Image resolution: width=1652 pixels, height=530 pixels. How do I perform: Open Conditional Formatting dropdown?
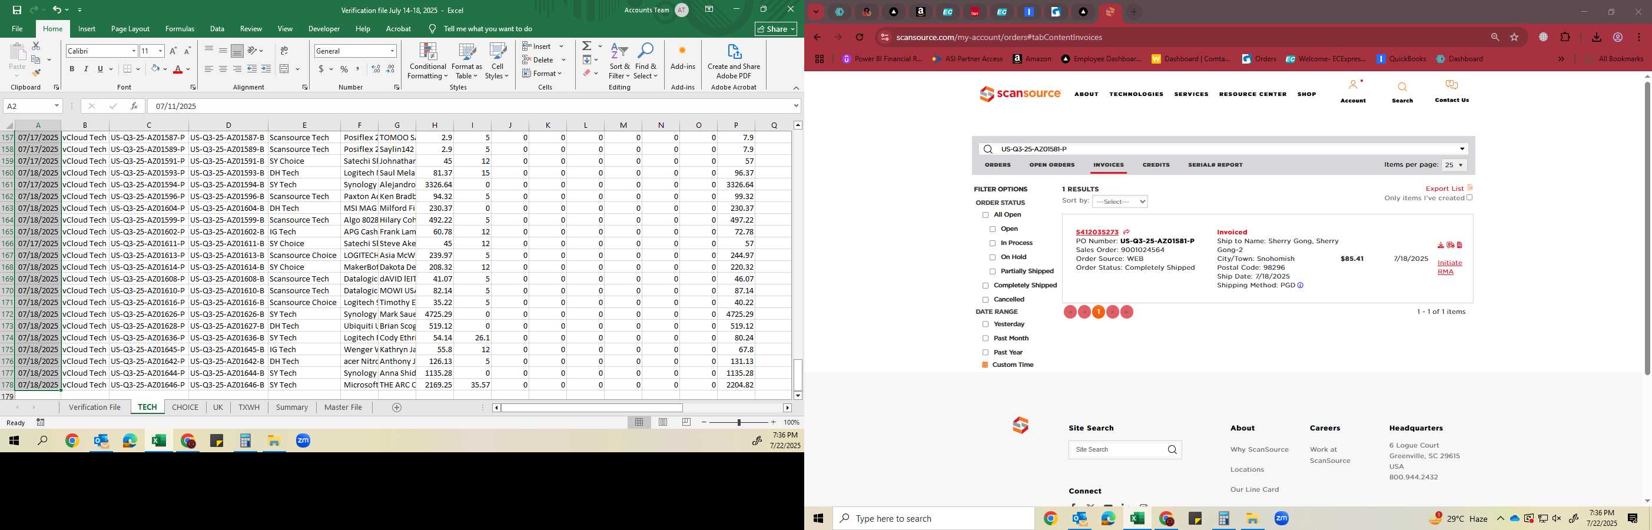[428, 62]
